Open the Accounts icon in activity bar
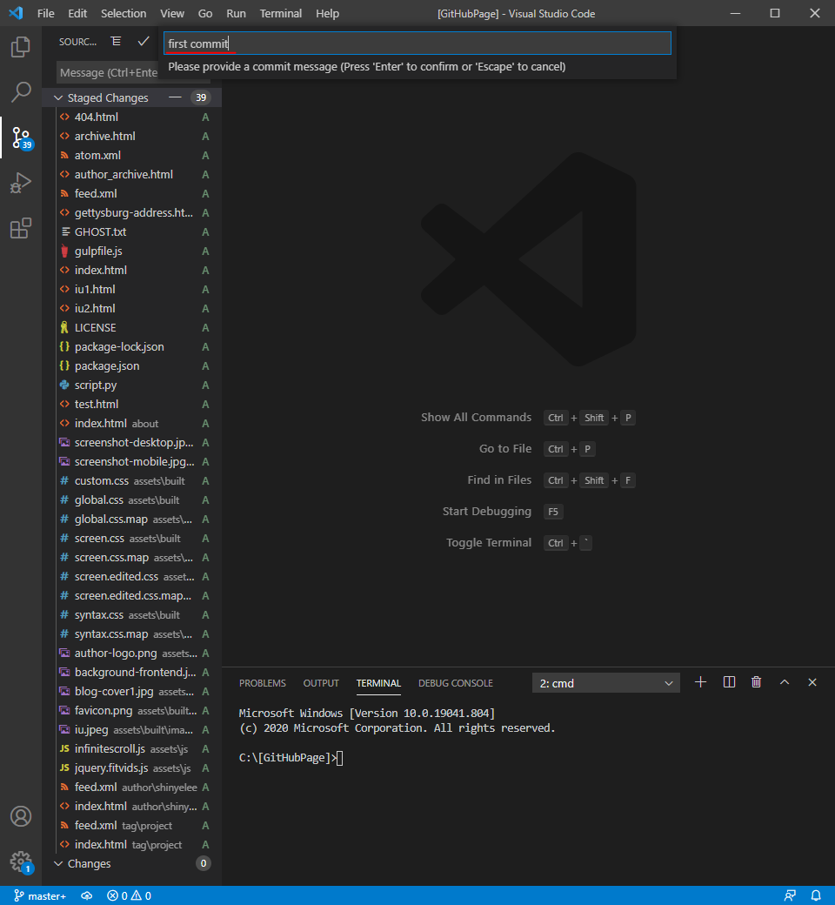 (21, 816)
